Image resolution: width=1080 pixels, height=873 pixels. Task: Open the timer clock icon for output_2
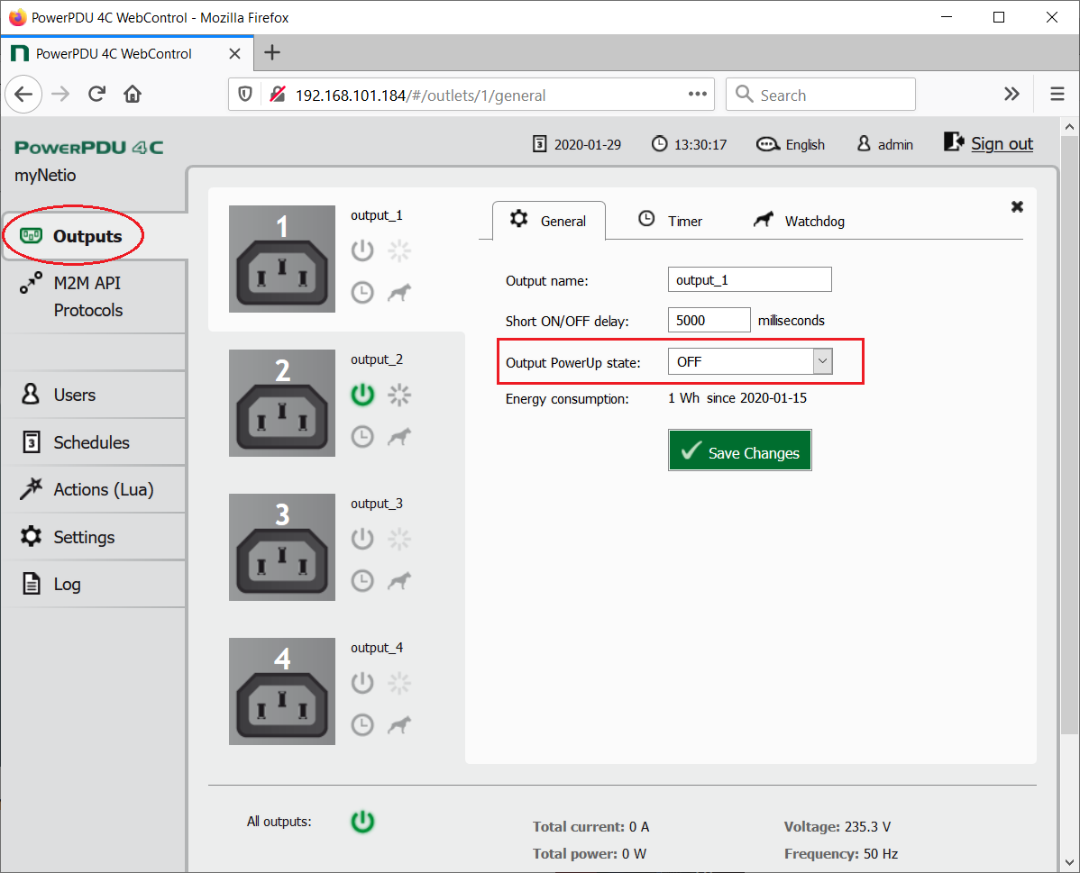coord(362,436)
